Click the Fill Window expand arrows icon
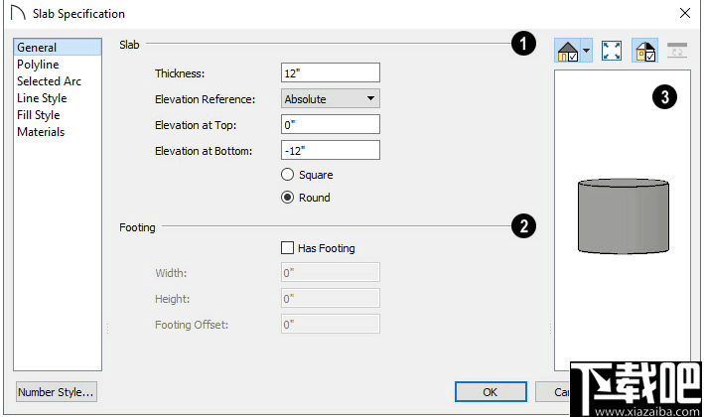704x417 pixels. pos(612,52)
